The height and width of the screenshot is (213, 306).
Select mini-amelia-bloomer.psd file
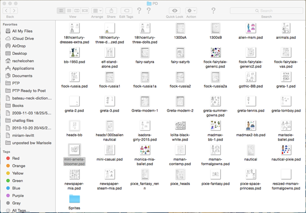(x=74, y=155)
